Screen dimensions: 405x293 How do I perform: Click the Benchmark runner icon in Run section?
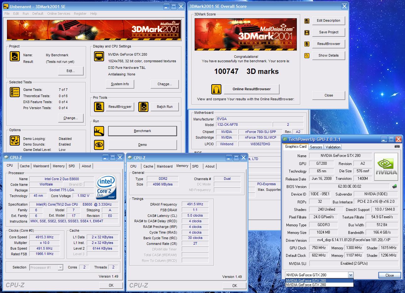click(x=99, y=131)
